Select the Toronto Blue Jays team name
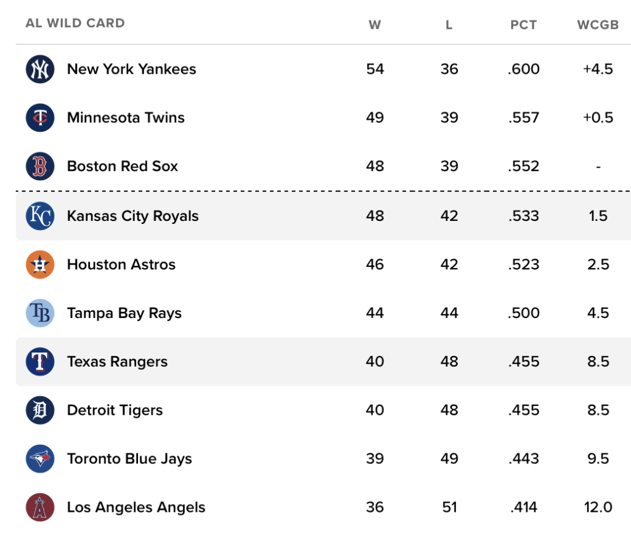 129,459
